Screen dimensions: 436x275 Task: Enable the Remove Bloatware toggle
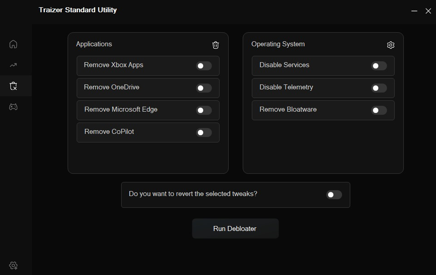coord(379,110)
